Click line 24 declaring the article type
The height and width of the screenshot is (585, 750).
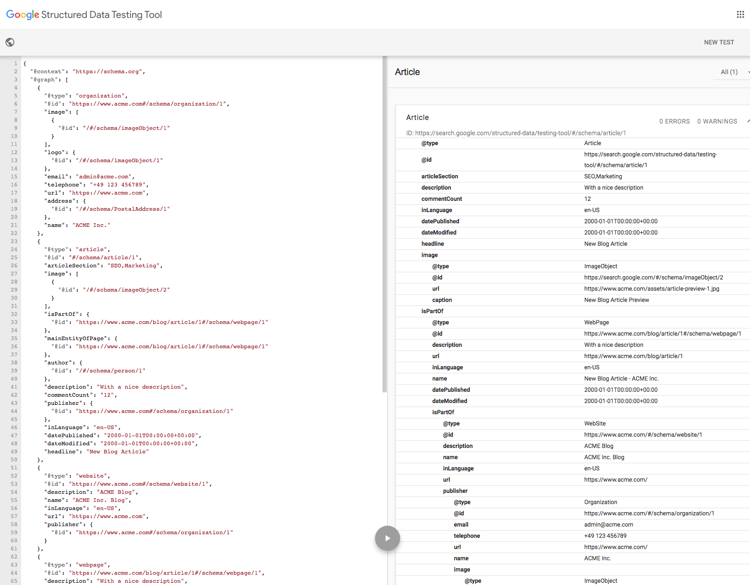[76, 249]
